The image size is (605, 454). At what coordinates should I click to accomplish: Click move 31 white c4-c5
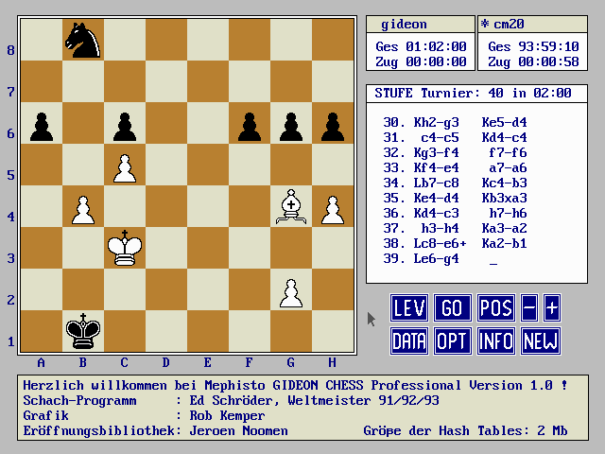pos(440,137)
